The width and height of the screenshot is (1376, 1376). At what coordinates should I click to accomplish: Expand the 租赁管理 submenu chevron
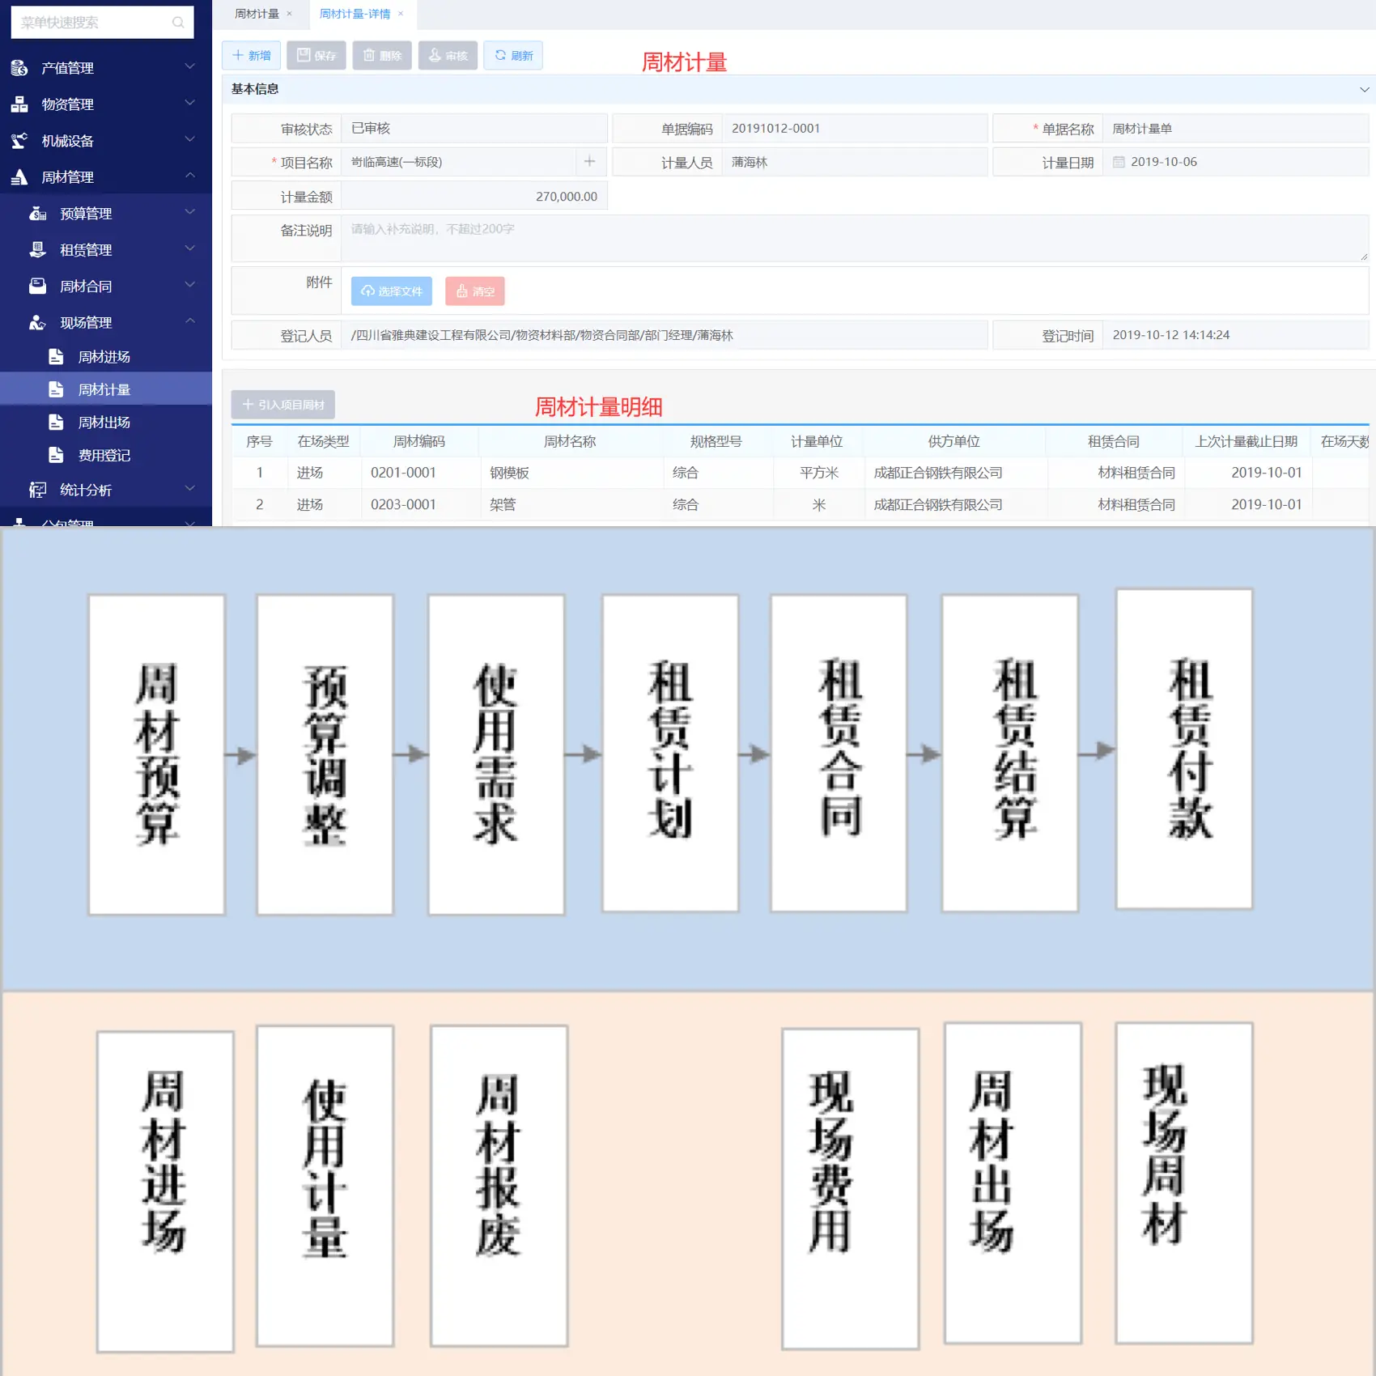[x=190, y=248]
